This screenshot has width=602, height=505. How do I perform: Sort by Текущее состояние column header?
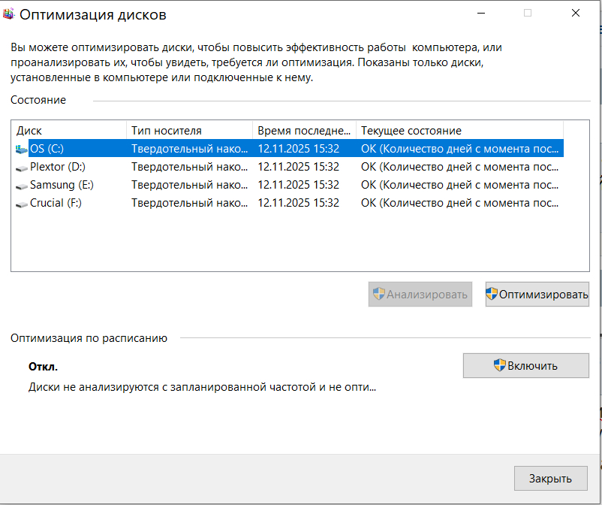(x=459, y=131)
